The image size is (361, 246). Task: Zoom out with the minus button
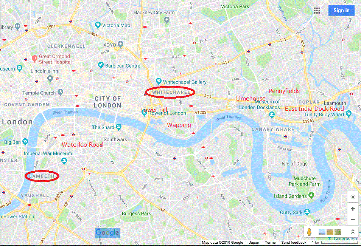353,219
